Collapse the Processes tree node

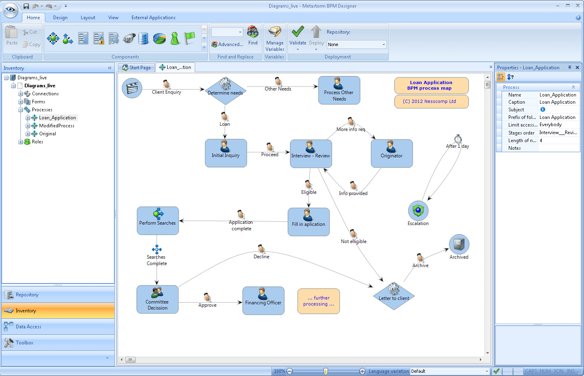coord(21,109)
